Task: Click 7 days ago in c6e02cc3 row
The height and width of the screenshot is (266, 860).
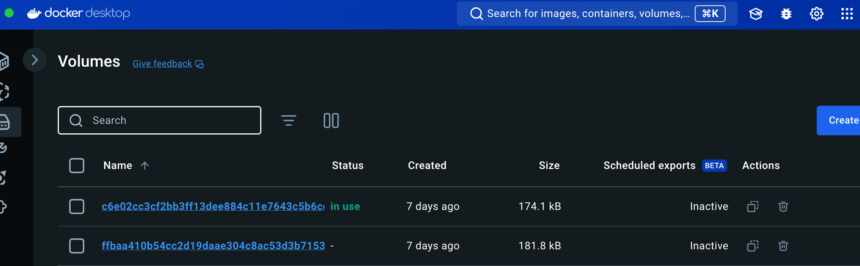Action: pos(433,207)
